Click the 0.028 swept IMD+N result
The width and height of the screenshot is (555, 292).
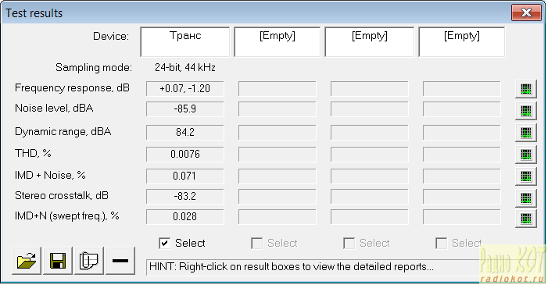click(x=184, y=217)
